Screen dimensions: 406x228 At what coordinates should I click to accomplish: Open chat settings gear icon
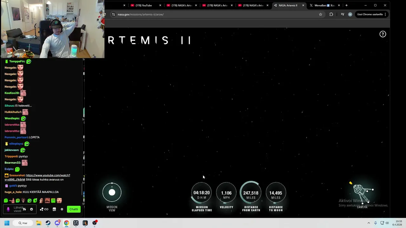(62, 209)
